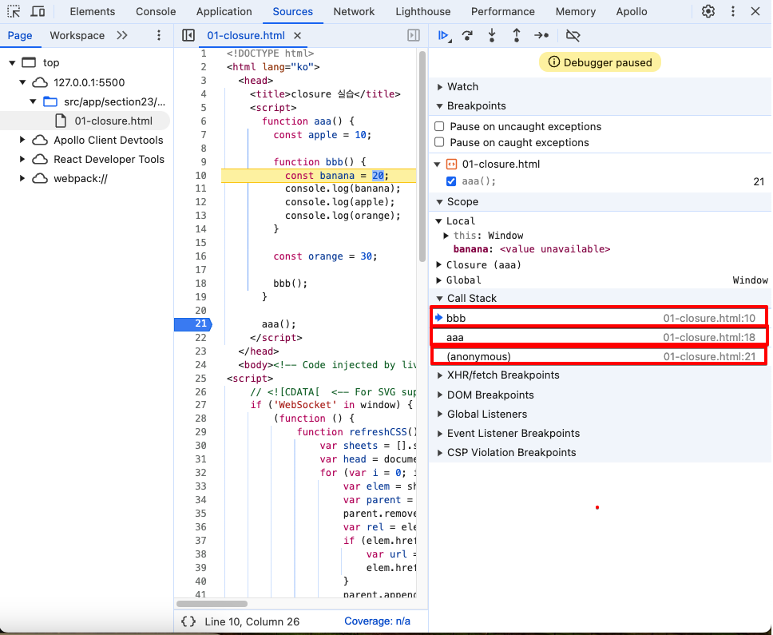Step into next function call

pos(492,35)
